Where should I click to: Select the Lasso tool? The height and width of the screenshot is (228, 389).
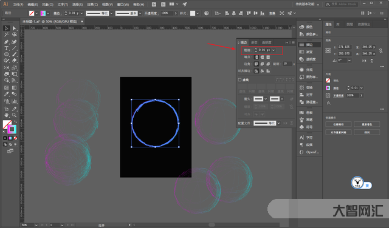coord(14,35)
